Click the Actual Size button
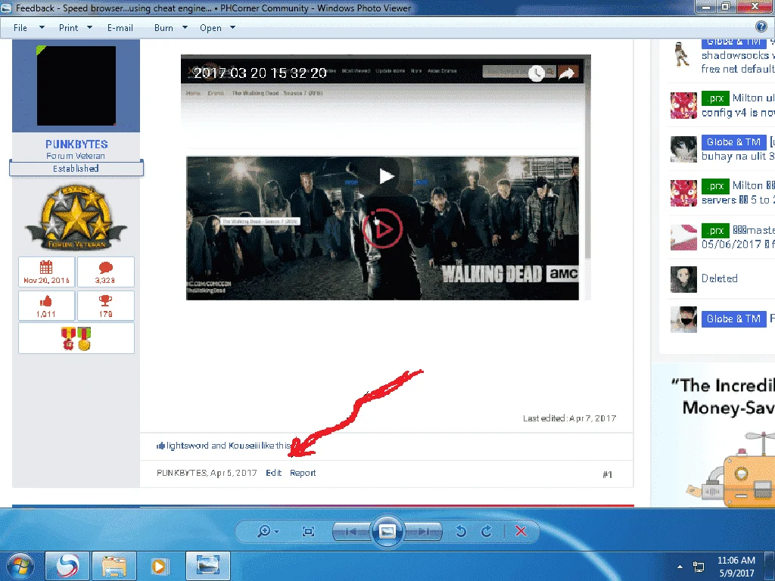This screenshot has width=775, height=581. coord(309,531)
